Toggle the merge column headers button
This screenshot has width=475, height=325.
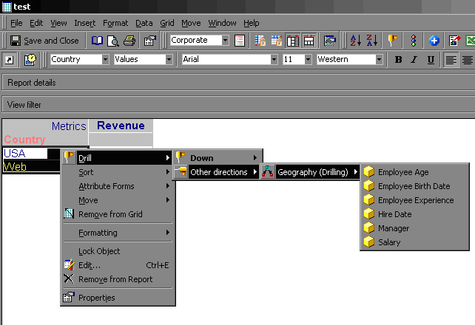pyautogui.click(x=309, y=41)
